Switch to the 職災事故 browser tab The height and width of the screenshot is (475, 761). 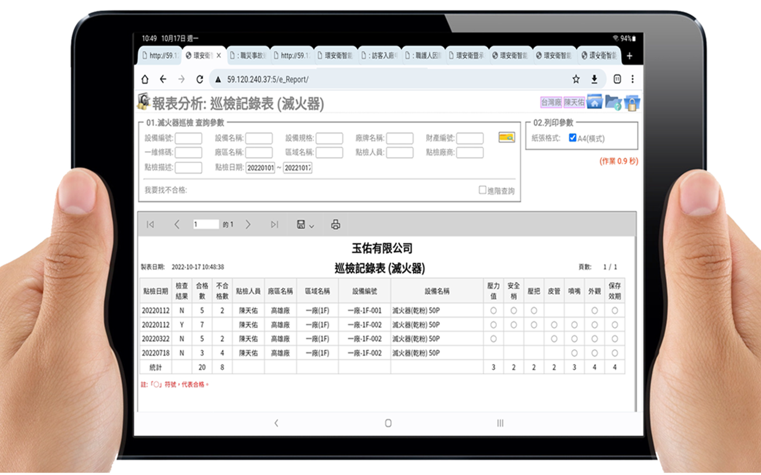248,56
